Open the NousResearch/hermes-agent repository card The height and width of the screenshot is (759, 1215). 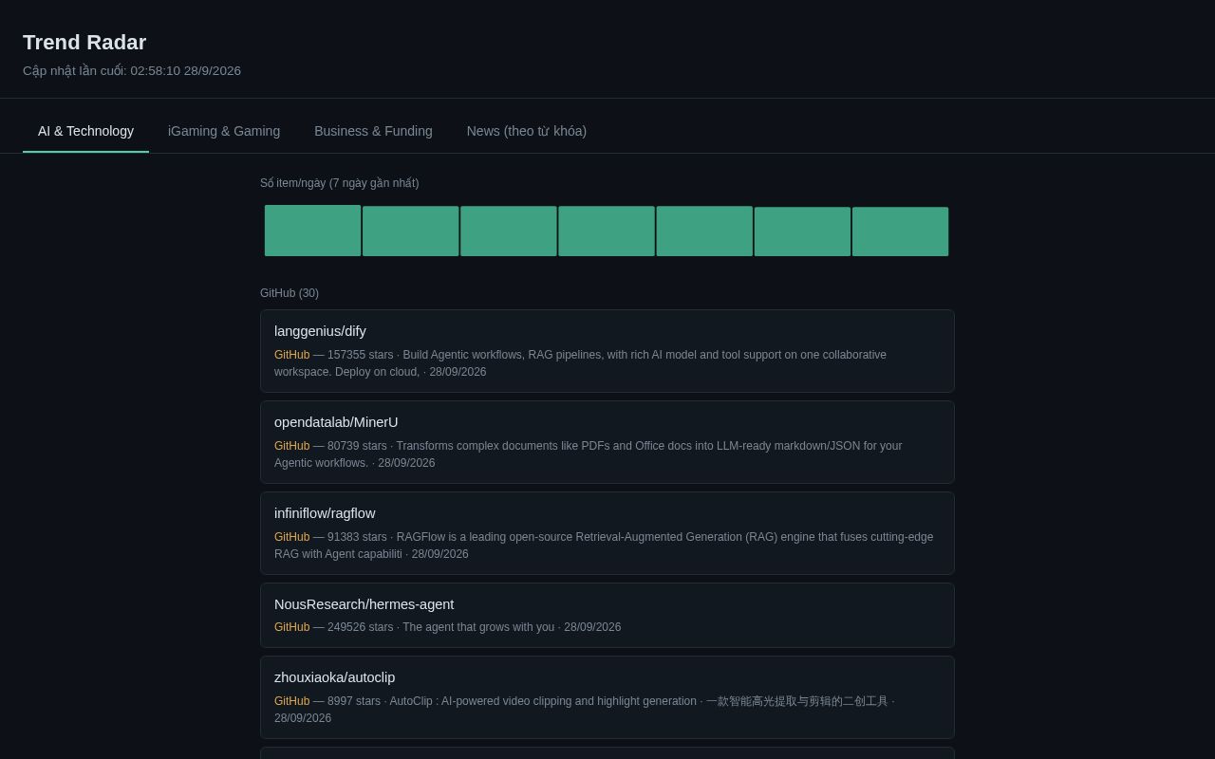[x=607, y=616]
